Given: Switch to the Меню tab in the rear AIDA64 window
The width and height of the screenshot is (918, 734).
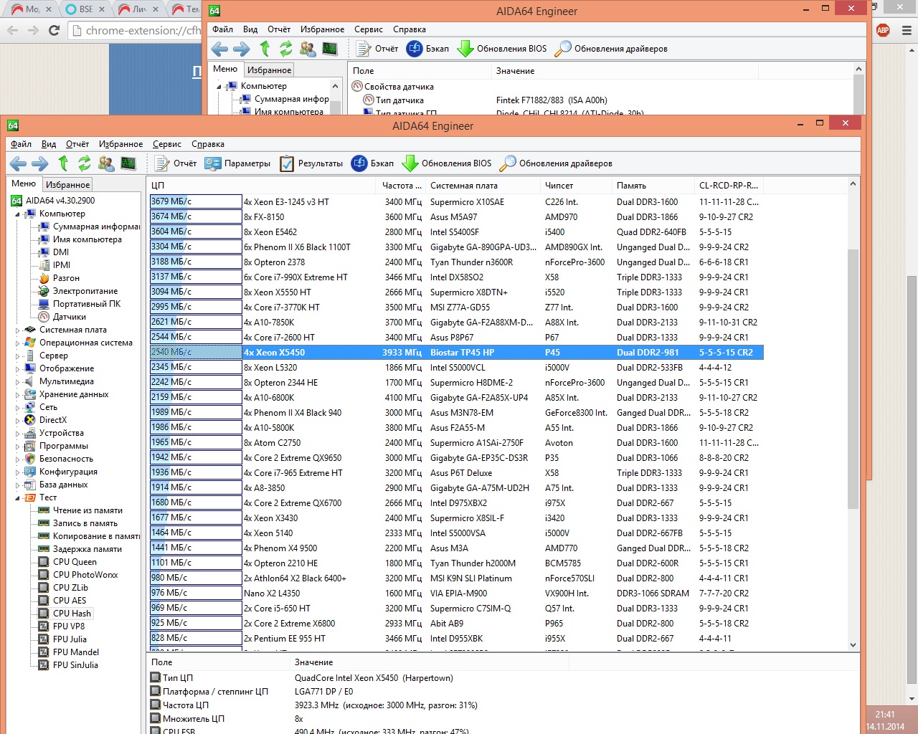Looking at the screenshot, I should point(225,69).
